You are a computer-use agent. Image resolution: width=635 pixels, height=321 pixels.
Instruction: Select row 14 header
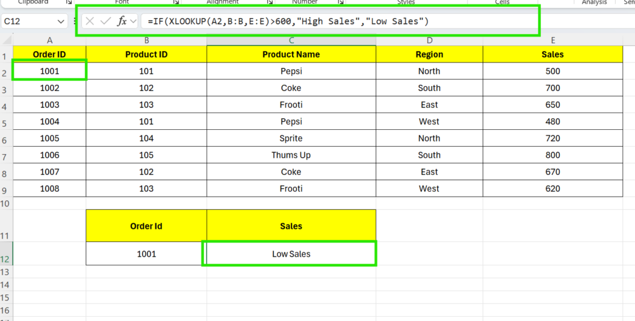[6, 285]
